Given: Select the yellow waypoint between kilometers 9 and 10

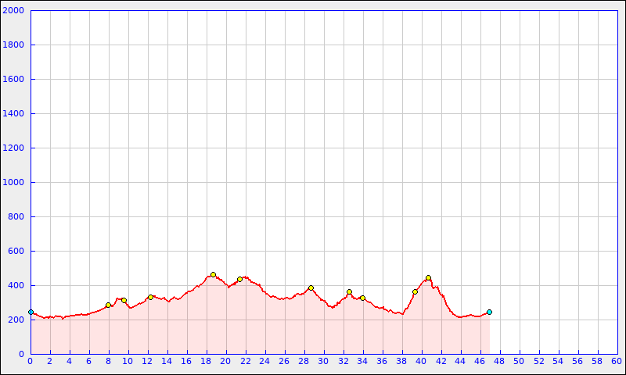Looking at the screenshot, I should [x=124, y=300].
